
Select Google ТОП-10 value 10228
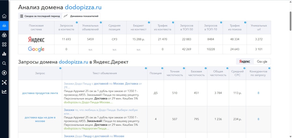coord(211,49)
